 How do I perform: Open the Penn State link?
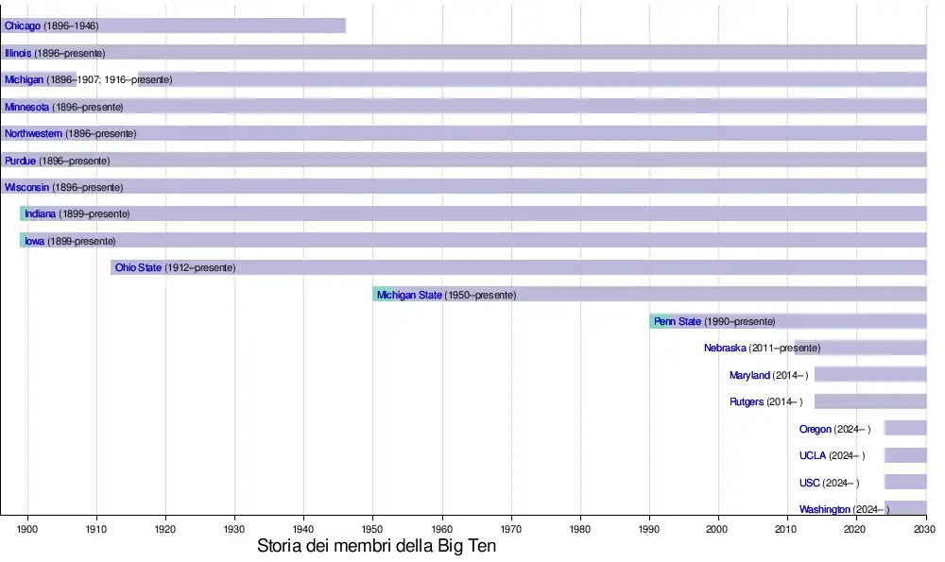point(678,321)
